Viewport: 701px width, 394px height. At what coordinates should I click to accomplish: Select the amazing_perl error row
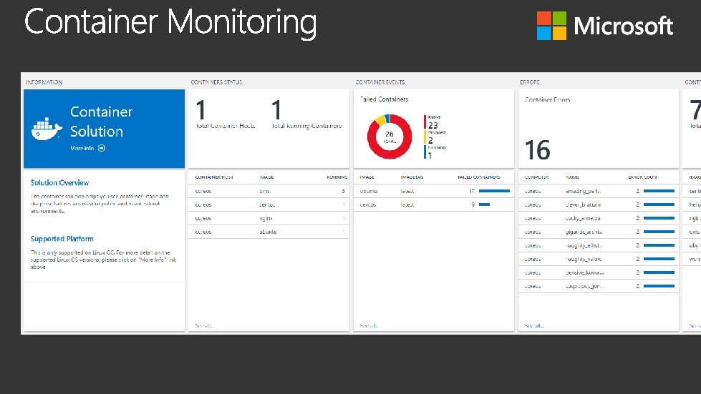[x=598, y=191]
